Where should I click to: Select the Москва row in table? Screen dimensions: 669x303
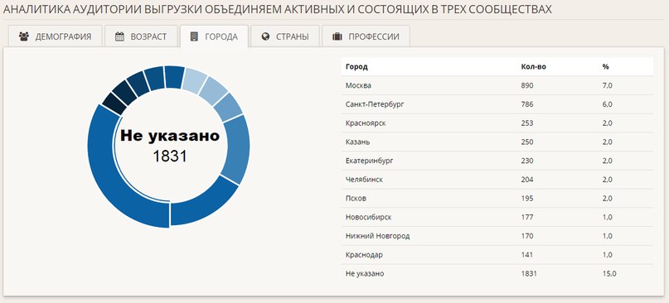(x=497, y=85)
